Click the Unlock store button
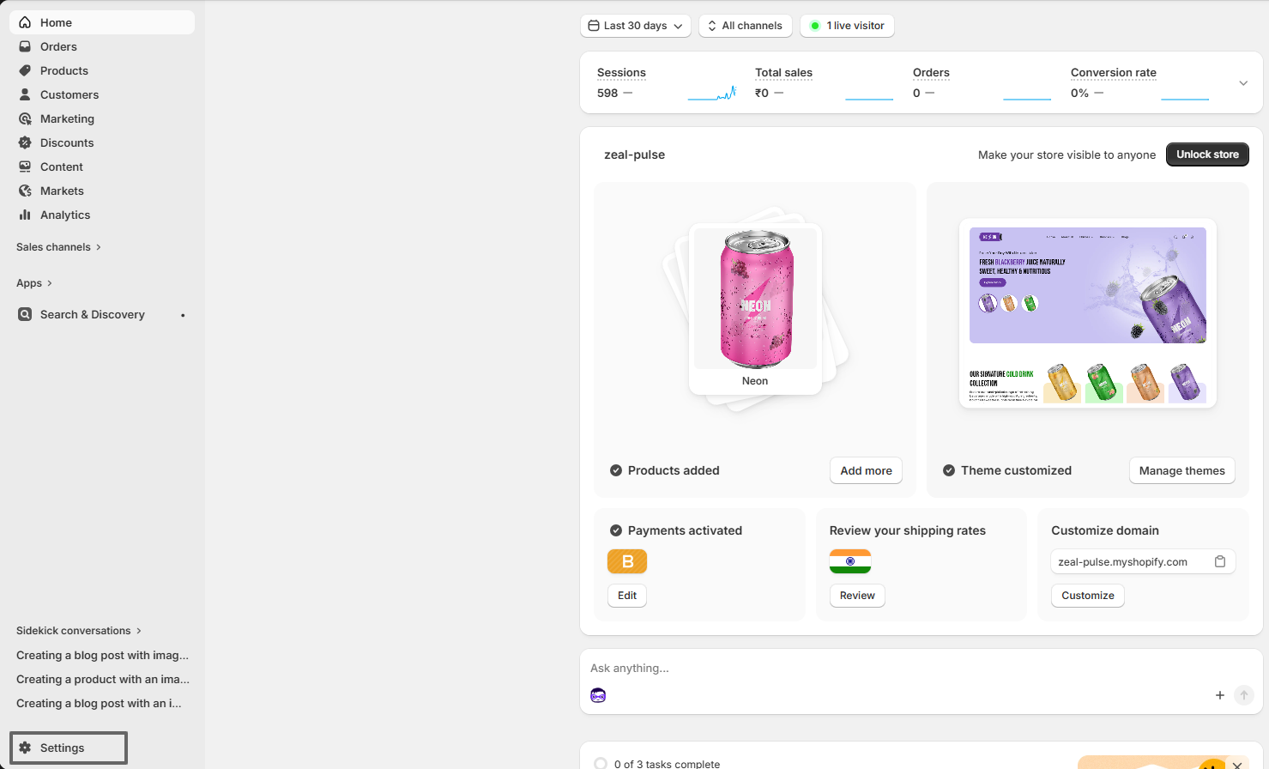Viewport: 1269px width, 769px height. tap(1206, 154)
